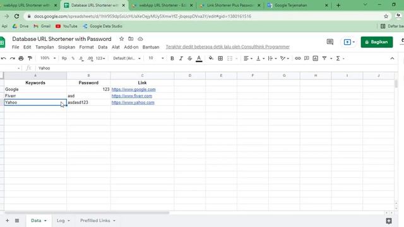This screenshot has height=227, width=404.
Task: Create a filter with funnel icon
Action: [x=324, y=59]
